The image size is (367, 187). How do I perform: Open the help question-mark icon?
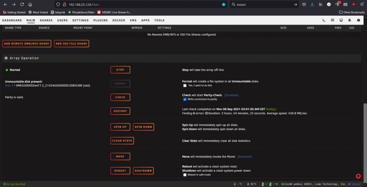(358, 20)
